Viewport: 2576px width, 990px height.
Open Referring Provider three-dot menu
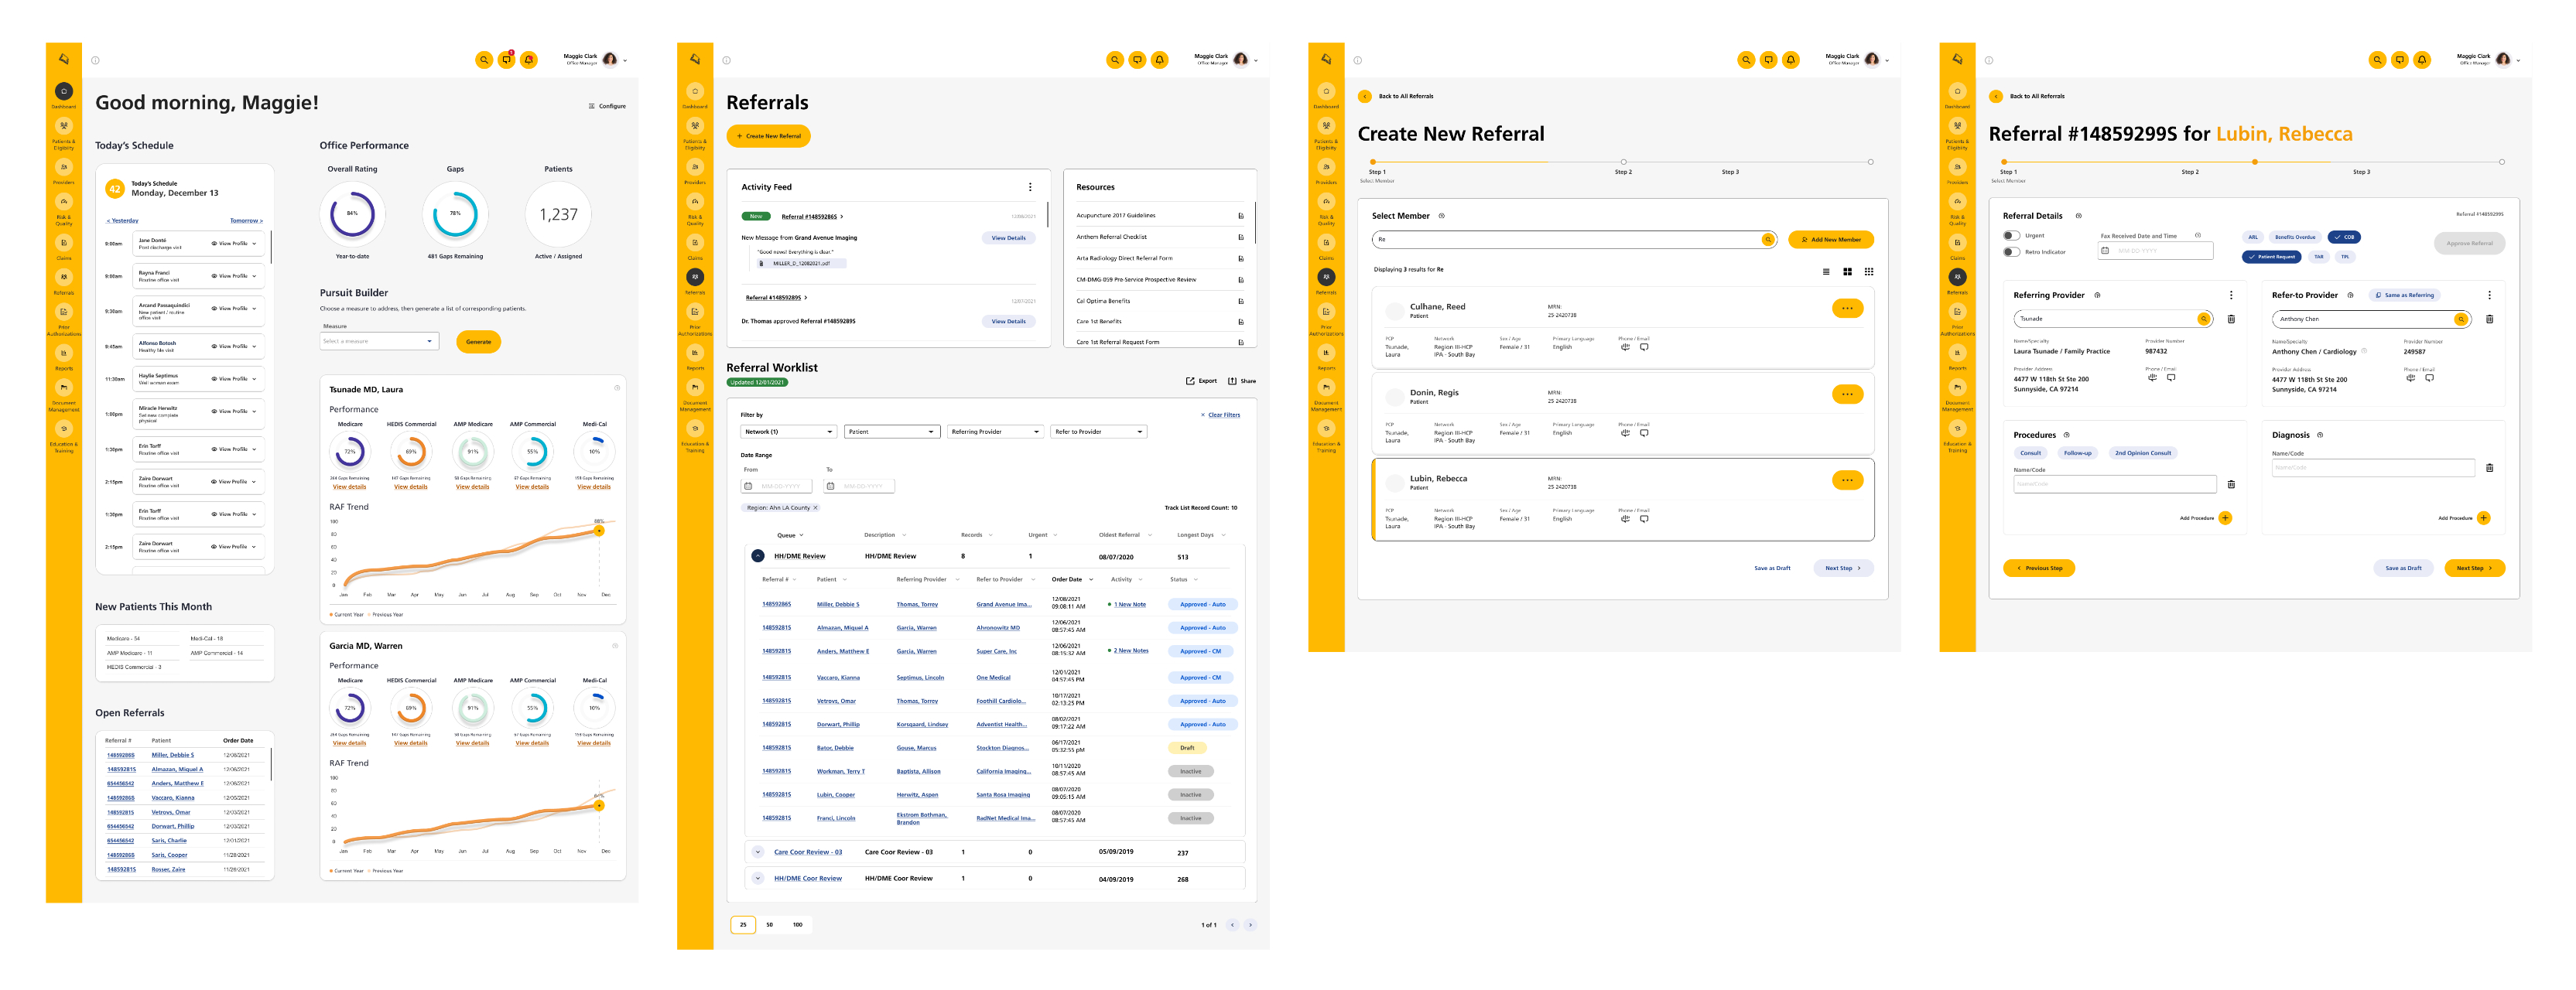coord(2230,295)
